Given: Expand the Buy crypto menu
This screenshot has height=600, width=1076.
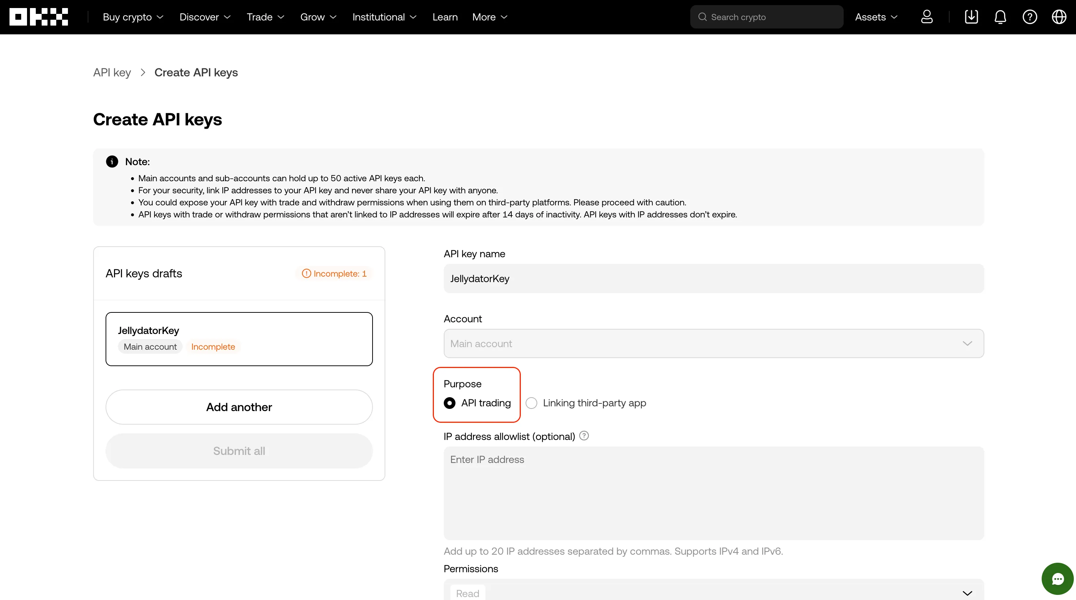Looking at the screenshot, I should [x=133, y=17].
